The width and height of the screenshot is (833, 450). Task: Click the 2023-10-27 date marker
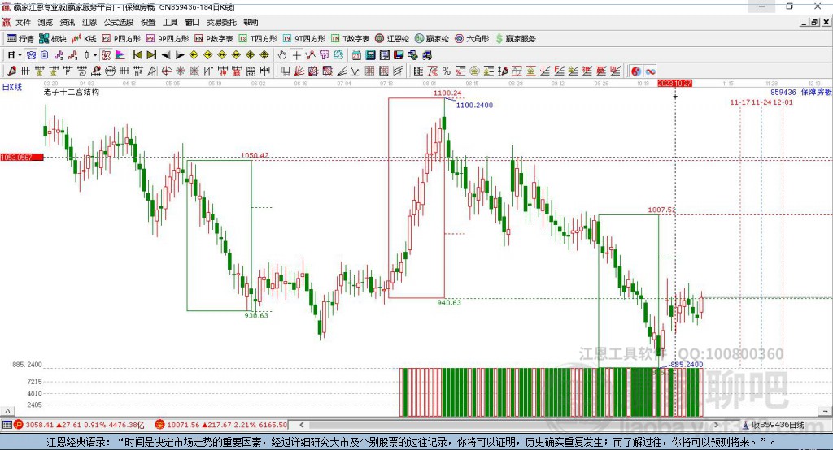tap(674, 84)
